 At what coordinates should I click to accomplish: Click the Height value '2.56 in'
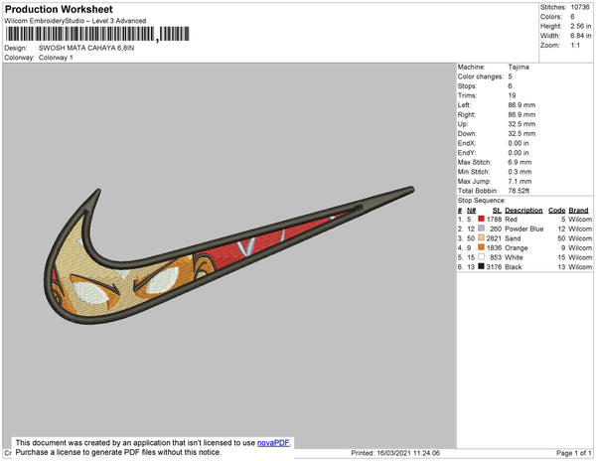[x=580, y=26]
